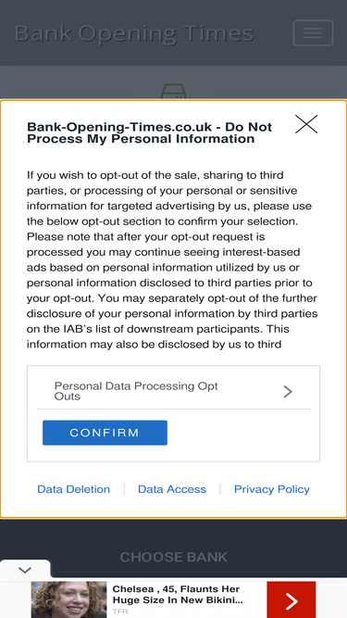Click the TFR ad source label

coord(120,612)
